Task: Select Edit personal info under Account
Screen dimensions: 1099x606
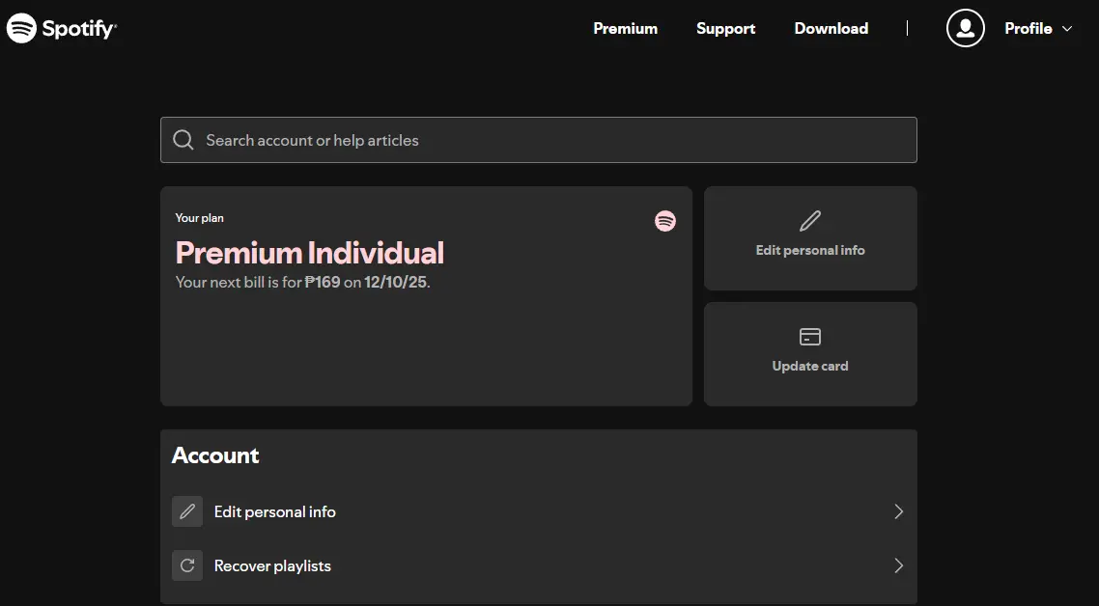Action: coord(538,511)
